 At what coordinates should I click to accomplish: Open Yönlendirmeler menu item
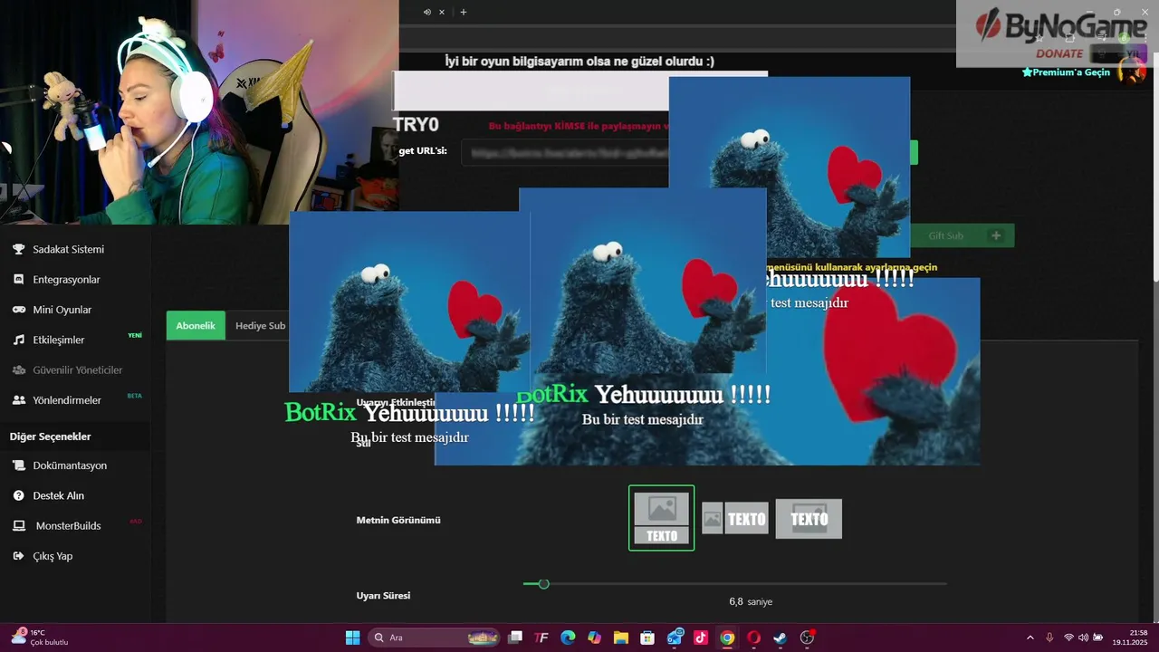[67, 399]
